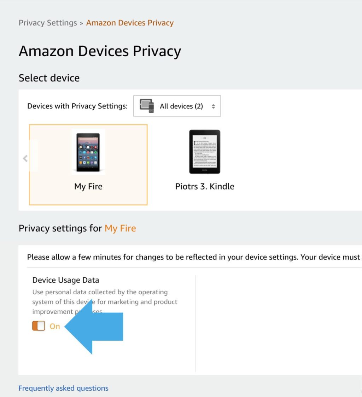This screenshot has width=362, height=397.
Task: Click the Amazon Devices Privacy breadcrumb
Action: 129,22
